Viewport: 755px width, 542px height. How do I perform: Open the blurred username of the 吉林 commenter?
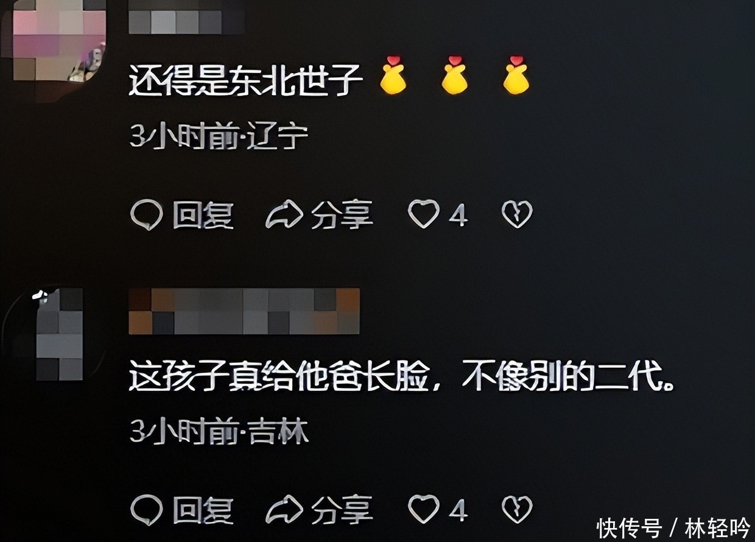[x=244, y=311]
